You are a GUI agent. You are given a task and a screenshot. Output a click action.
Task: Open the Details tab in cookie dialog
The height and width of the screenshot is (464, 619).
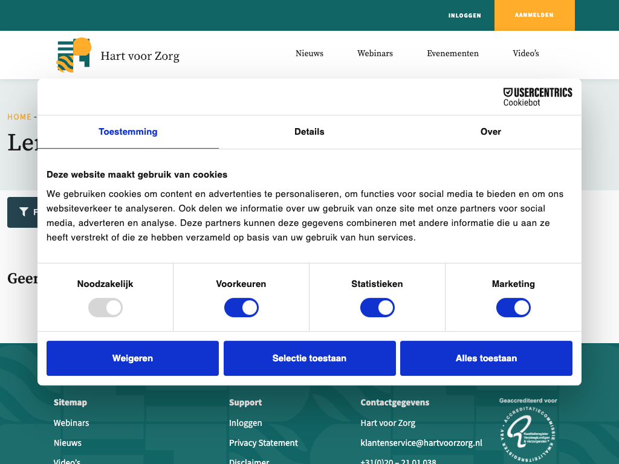[x=309, y=132]
